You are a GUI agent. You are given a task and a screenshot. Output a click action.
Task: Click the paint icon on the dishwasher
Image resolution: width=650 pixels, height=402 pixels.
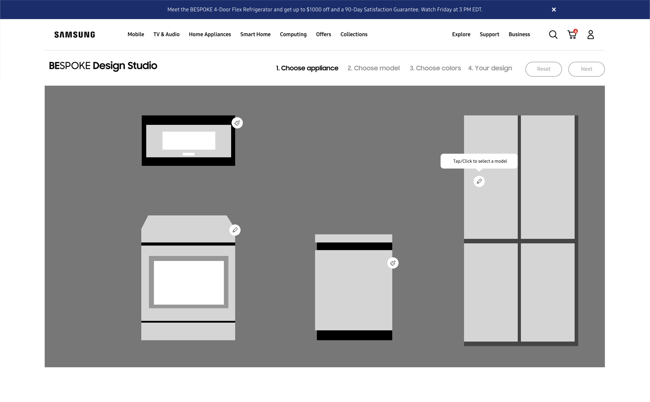[393, 263]
